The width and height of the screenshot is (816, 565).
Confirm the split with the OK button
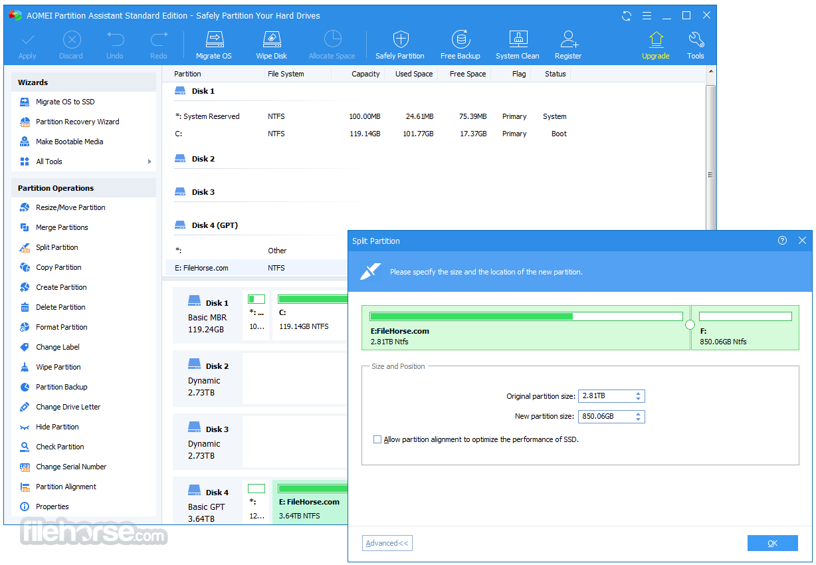pos(772,543)
